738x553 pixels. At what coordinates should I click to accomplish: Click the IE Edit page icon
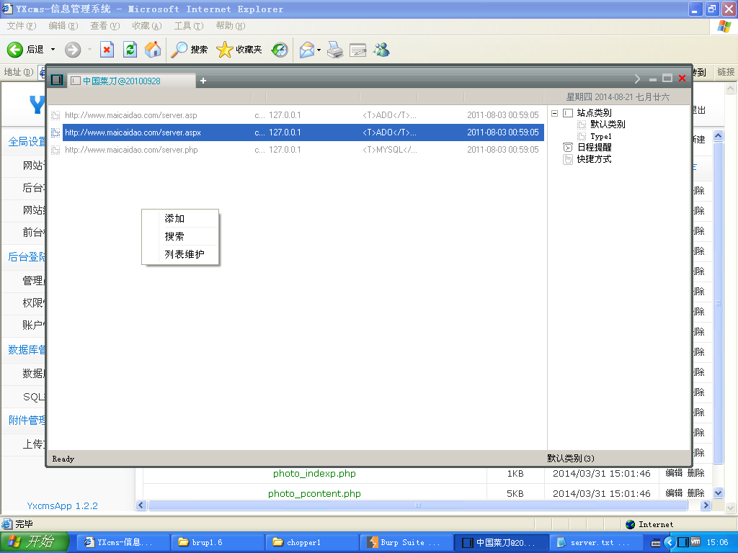pyautogui.click(x=357, y=50)
